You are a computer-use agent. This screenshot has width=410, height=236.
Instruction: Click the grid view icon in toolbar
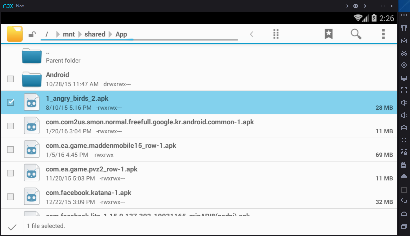276,34
